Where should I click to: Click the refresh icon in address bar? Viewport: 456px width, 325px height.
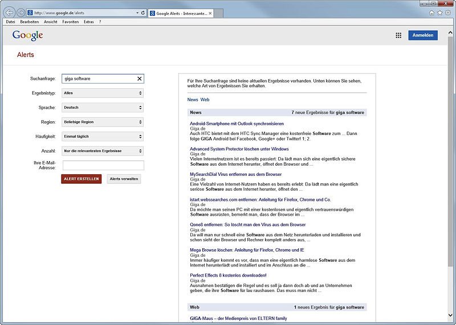coord(143,13)
